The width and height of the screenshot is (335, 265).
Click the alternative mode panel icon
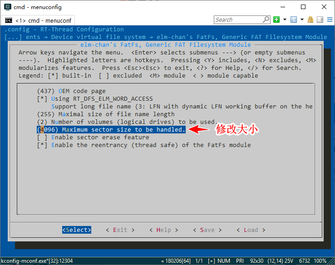(319, 20)
